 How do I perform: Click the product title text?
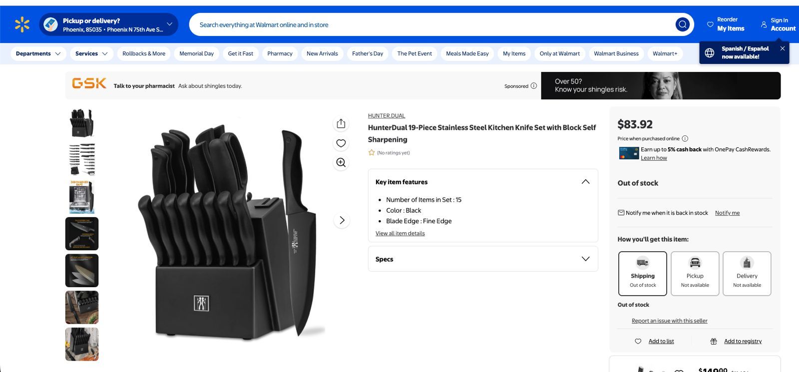tap(482, 133)
